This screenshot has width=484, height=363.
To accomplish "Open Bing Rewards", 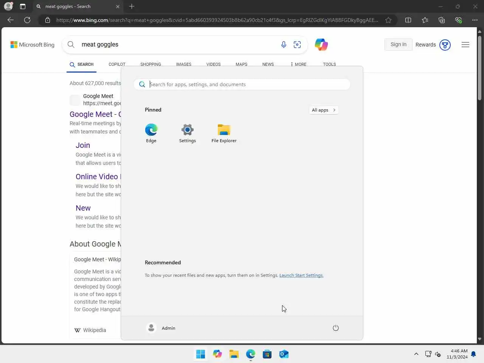I will [433, 45].
